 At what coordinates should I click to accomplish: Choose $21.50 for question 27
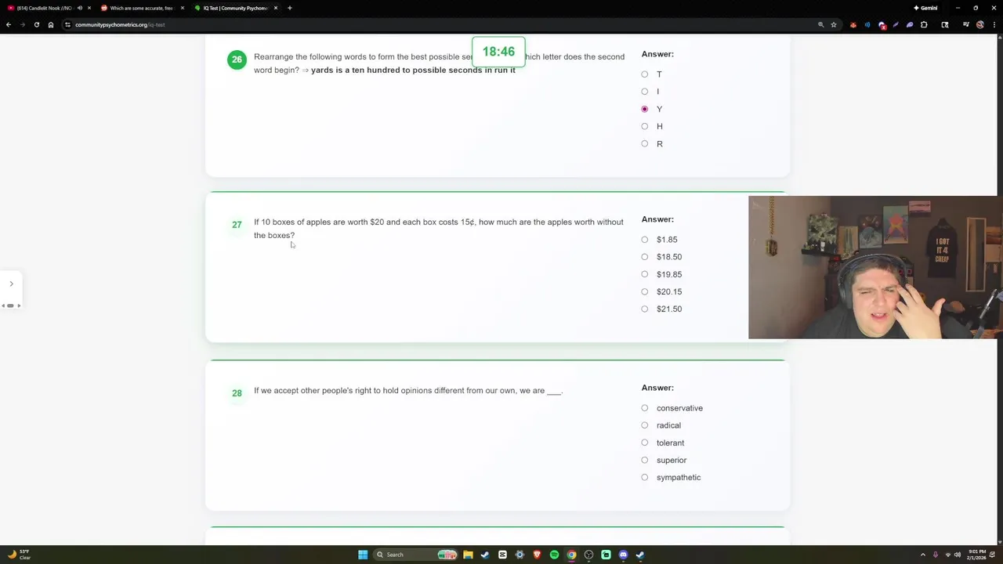click(x=645, y=309)
